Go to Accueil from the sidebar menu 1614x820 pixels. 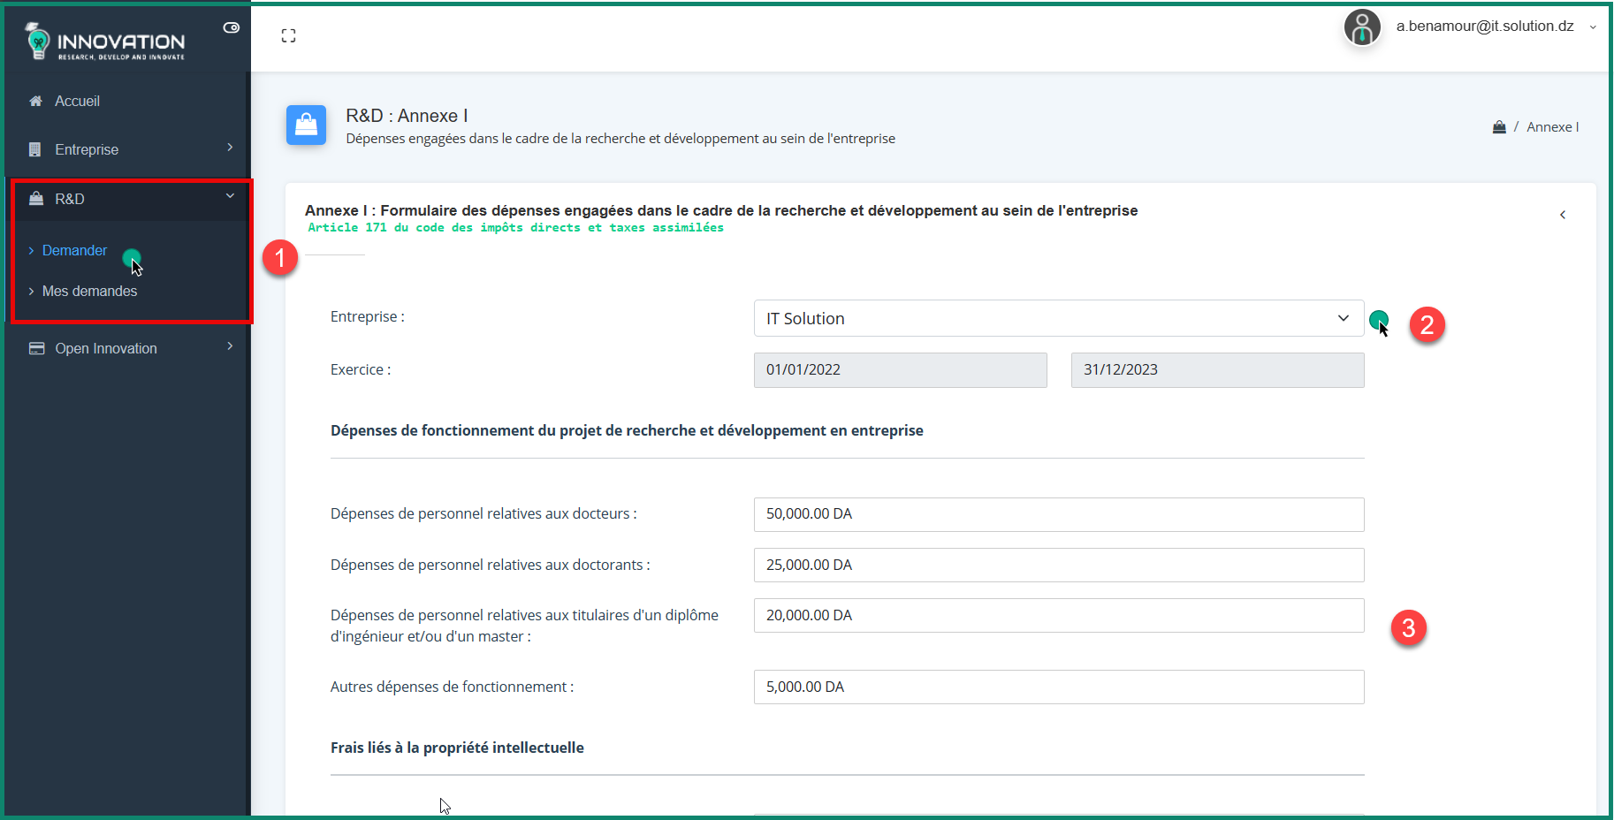pyautogui.click(x=75, y=101)
